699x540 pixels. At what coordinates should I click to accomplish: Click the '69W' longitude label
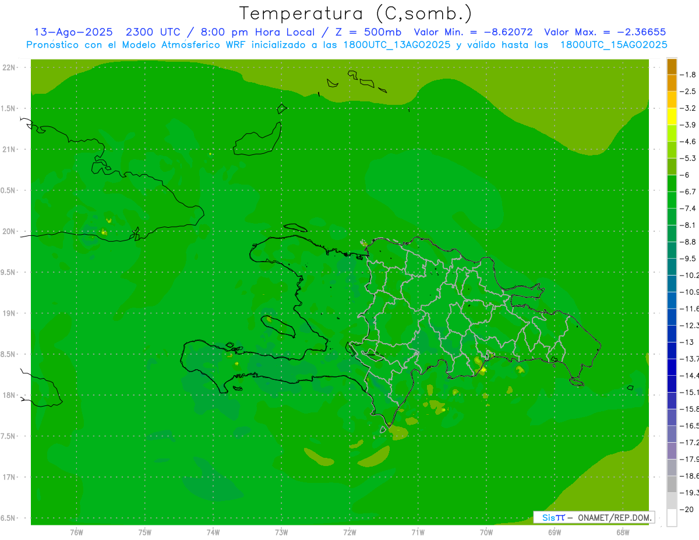[555, 532]
